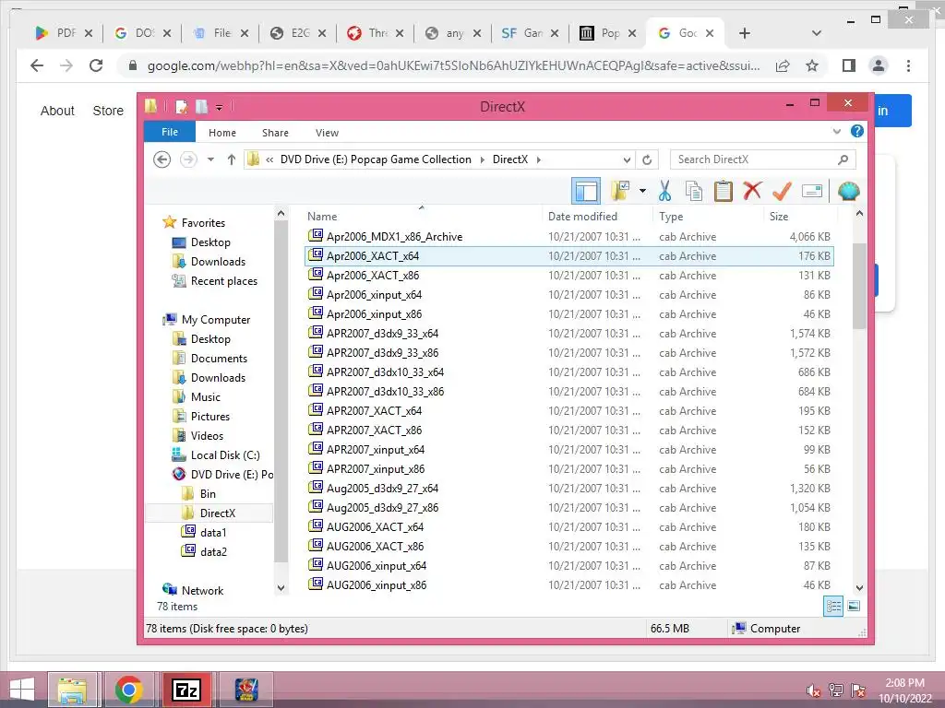The height and width of the screenshot is (708, 945).
Task: Click the red X Delete toolbar icon
Action: click(752, 191)
